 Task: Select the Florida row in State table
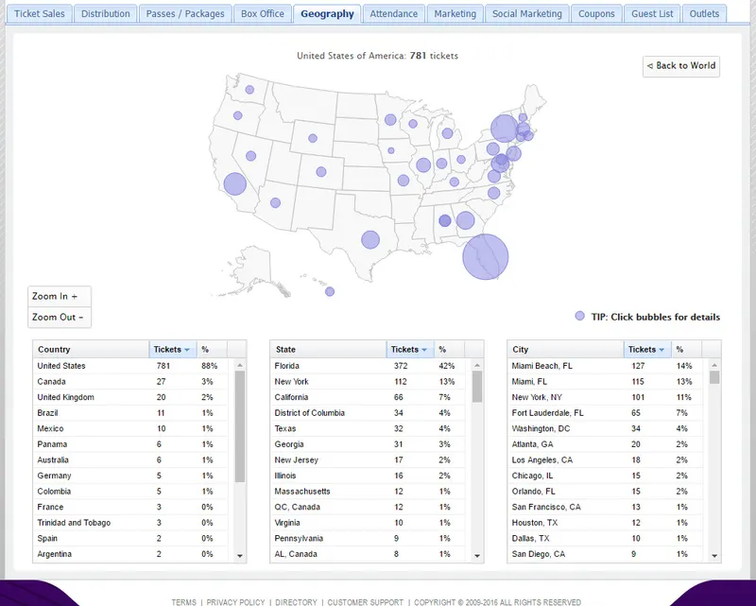click(x=368, y=366)
